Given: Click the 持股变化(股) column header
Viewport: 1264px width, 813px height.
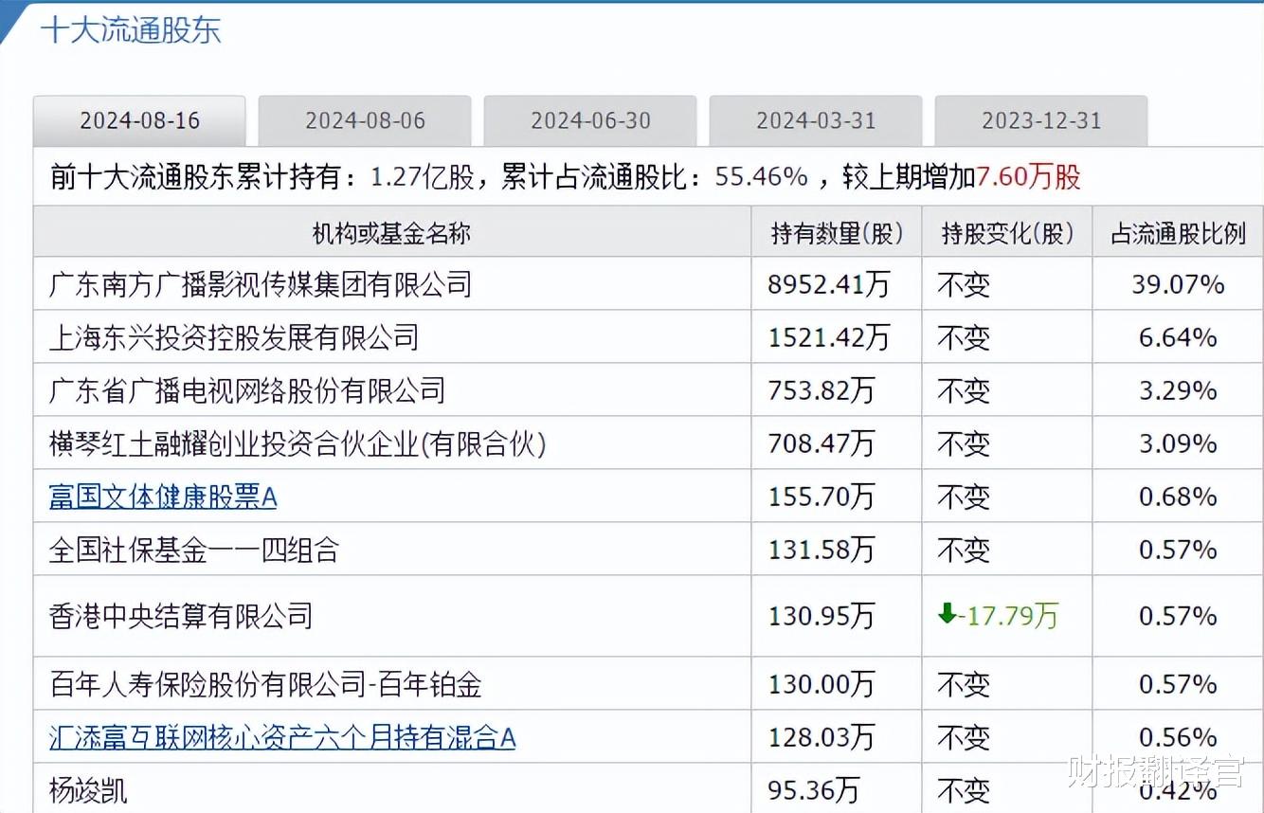Looking at the screenshot, I should [1007, 233].
